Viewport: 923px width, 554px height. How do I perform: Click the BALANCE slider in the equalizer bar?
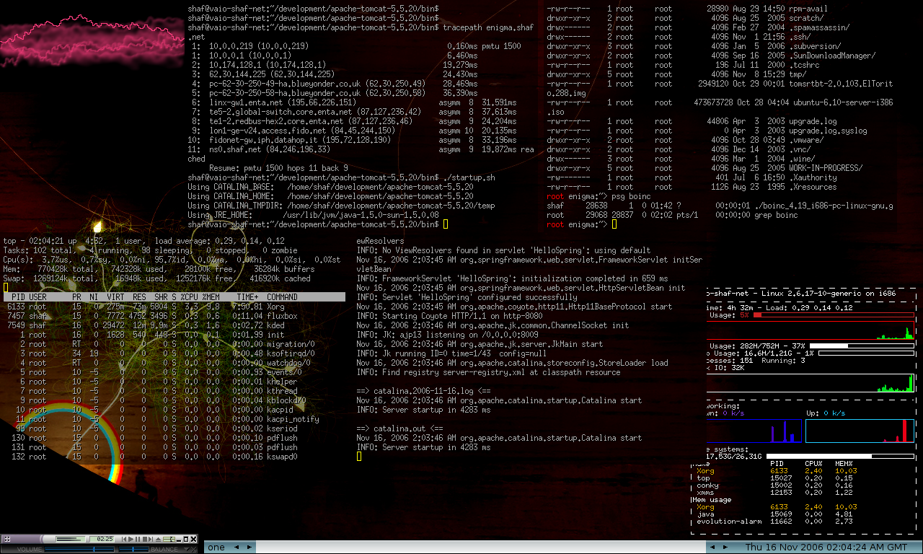pyautogui.click(x=133, y=549)
